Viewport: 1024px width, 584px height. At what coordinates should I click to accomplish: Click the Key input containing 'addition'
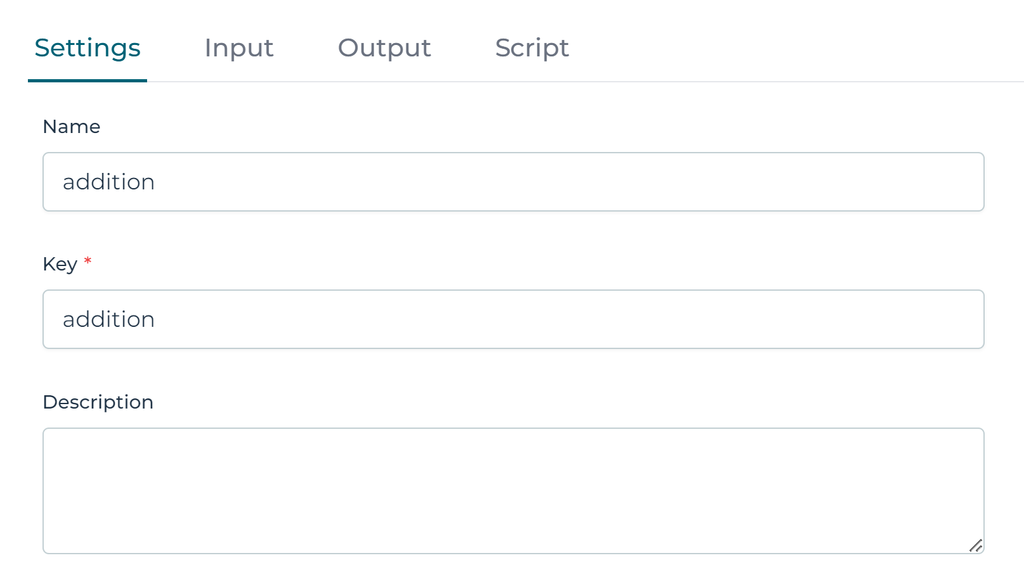click(444, 319)
